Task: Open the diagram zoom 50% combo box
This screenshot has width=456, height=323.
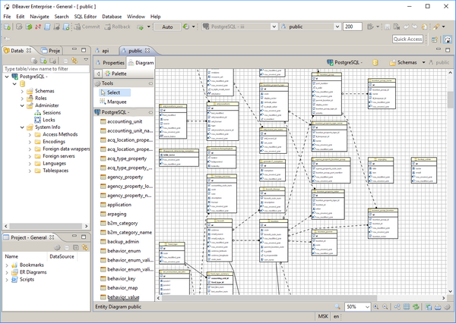Action: 357,307
